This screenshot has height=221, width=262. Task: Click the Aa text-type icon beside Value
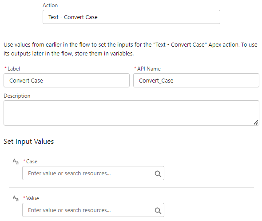click(16, 198)
